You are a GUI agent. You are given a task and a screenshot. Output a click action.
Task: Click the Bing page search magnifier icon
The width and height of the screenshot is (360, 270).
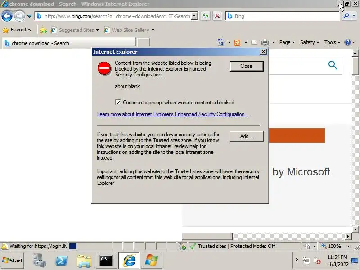coord(333,65)
